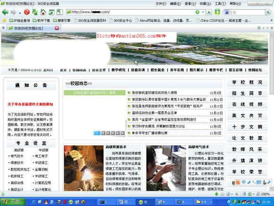274x206 pixels.
Task: Click the electrical technology photo thumbnail
Action: pos(166,168)
